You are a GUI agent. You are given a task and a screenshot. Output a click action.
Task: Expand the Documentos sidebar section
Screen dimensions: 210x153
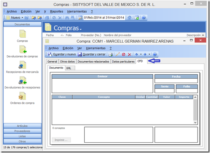pos(22,25)
